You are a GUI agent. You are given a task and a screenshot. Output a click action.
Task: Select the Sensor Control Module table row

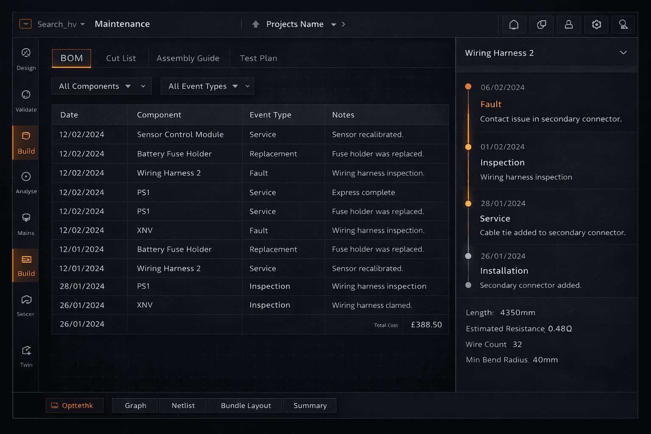pos(250,134)
